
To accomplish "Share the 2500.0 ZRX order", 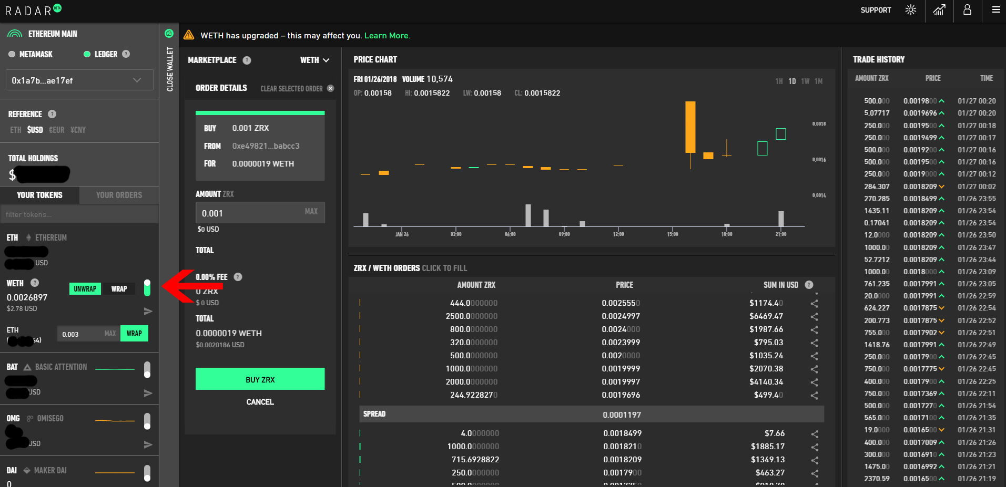I will point(814,316).
